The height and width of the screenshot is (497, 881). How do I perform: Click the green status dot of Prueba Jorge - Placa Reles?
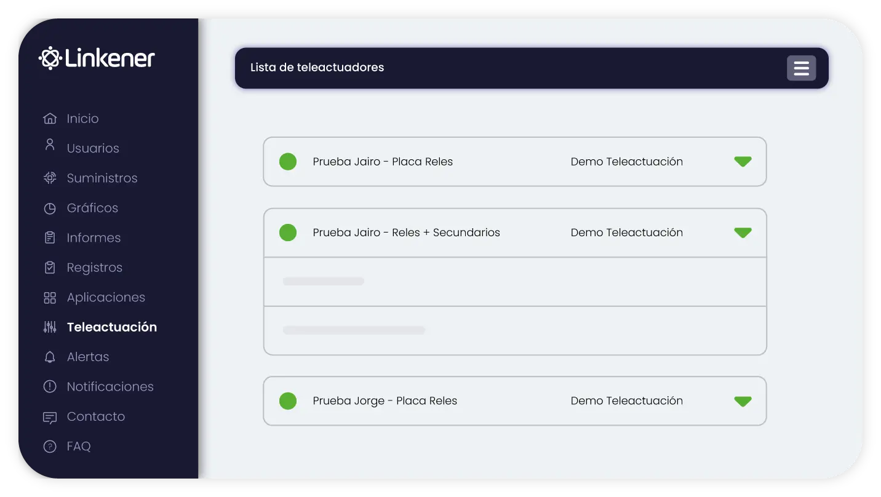288,401
